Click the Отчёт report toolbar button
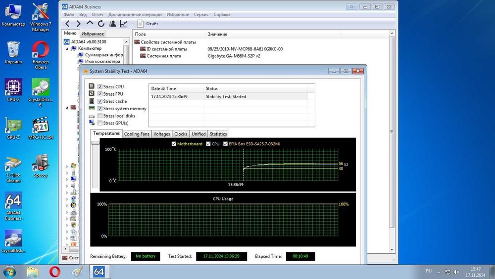 pos(148,24)
